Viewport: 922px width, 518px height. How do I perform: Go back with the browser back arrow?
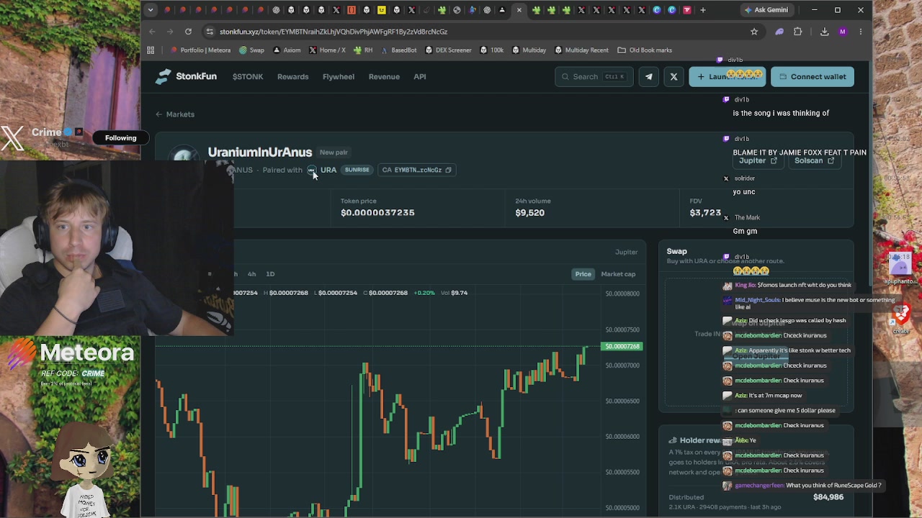(152, 32)
